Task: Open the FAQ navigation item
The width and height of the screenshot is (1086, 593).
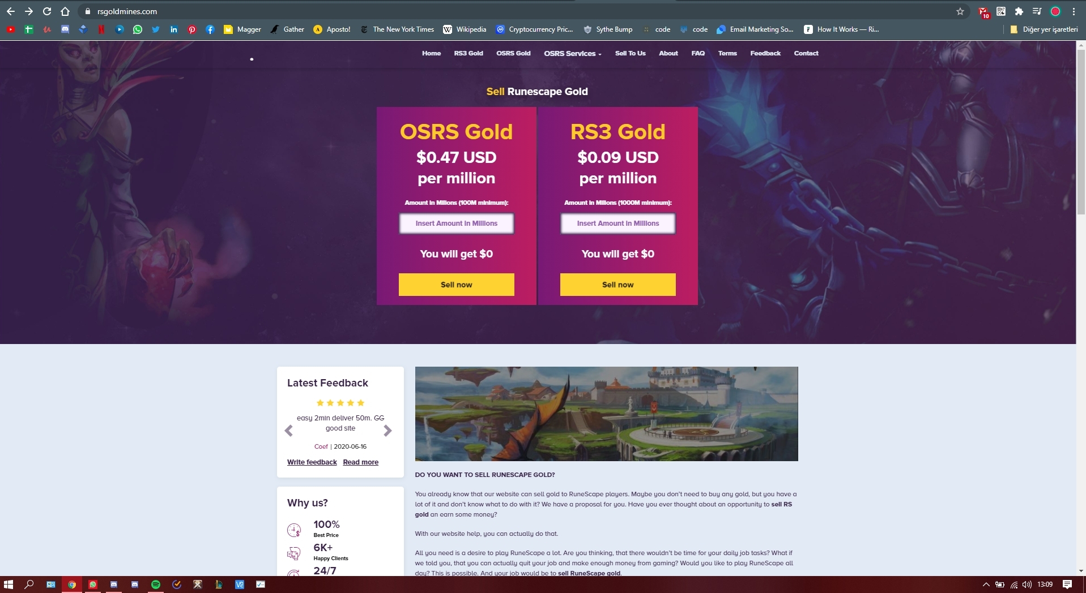Action: (x=698, y=53)
